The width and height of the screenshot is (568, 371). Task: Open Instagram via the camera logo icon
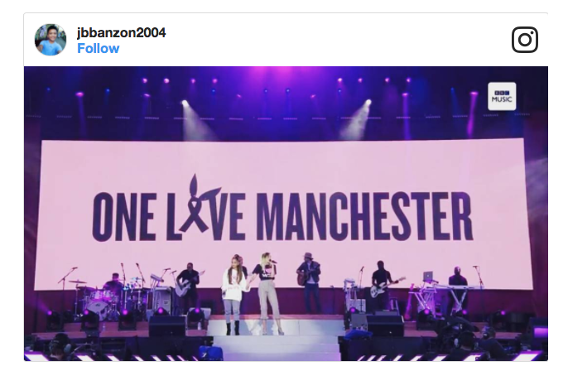coord(525,40)
